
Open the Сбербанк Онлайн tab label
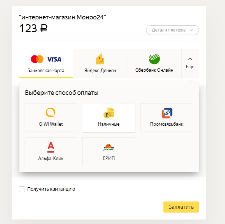coord(154,70)
